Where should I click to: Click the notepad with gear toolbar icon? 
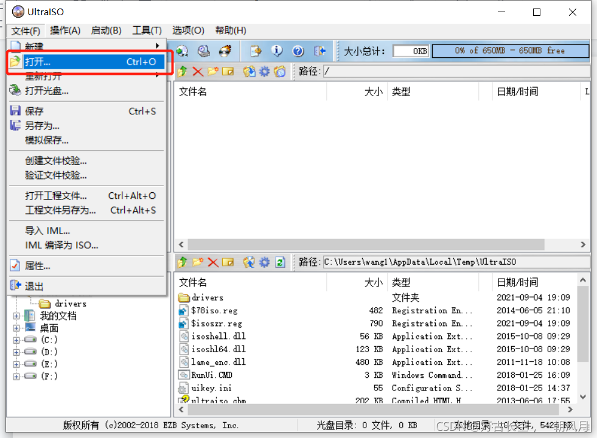[x=256, y=51]
